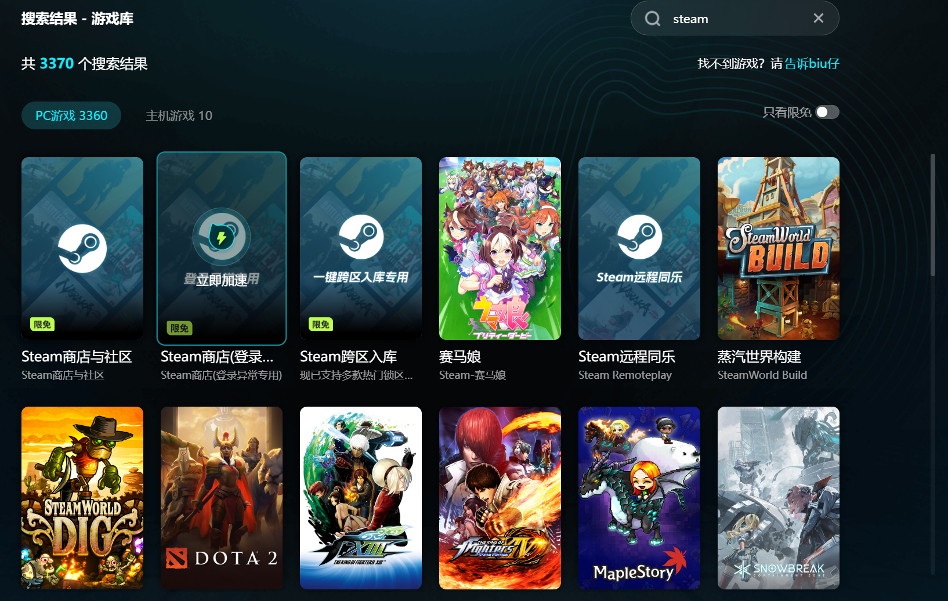948x601 pixels.
Task: Click the 搜索结果 - 游戏库 heading
Action: tap(77, 19)
